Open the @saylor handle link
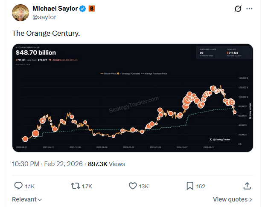 coord(44,17)
